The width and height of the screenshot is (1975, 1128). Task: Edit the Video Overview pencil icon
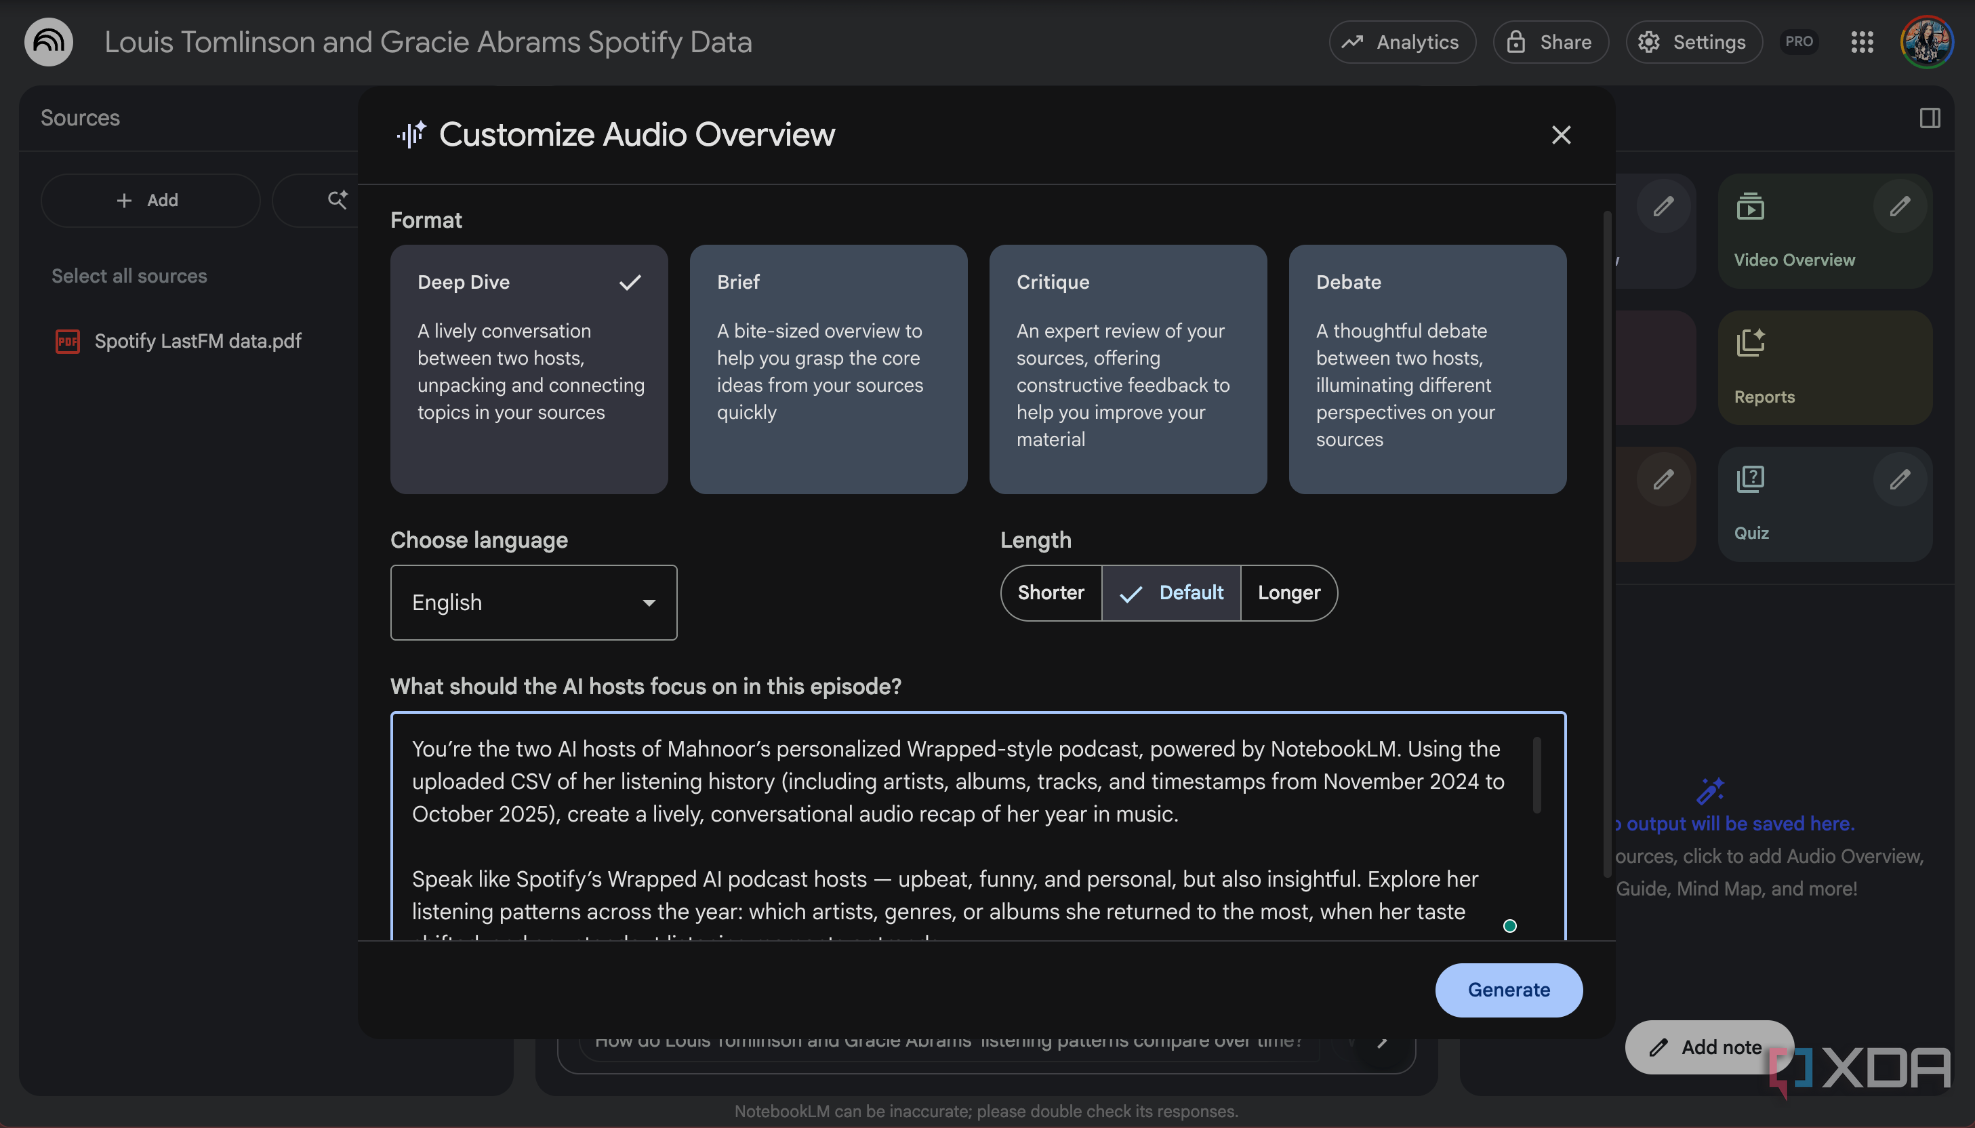[x=1899, y=206]
